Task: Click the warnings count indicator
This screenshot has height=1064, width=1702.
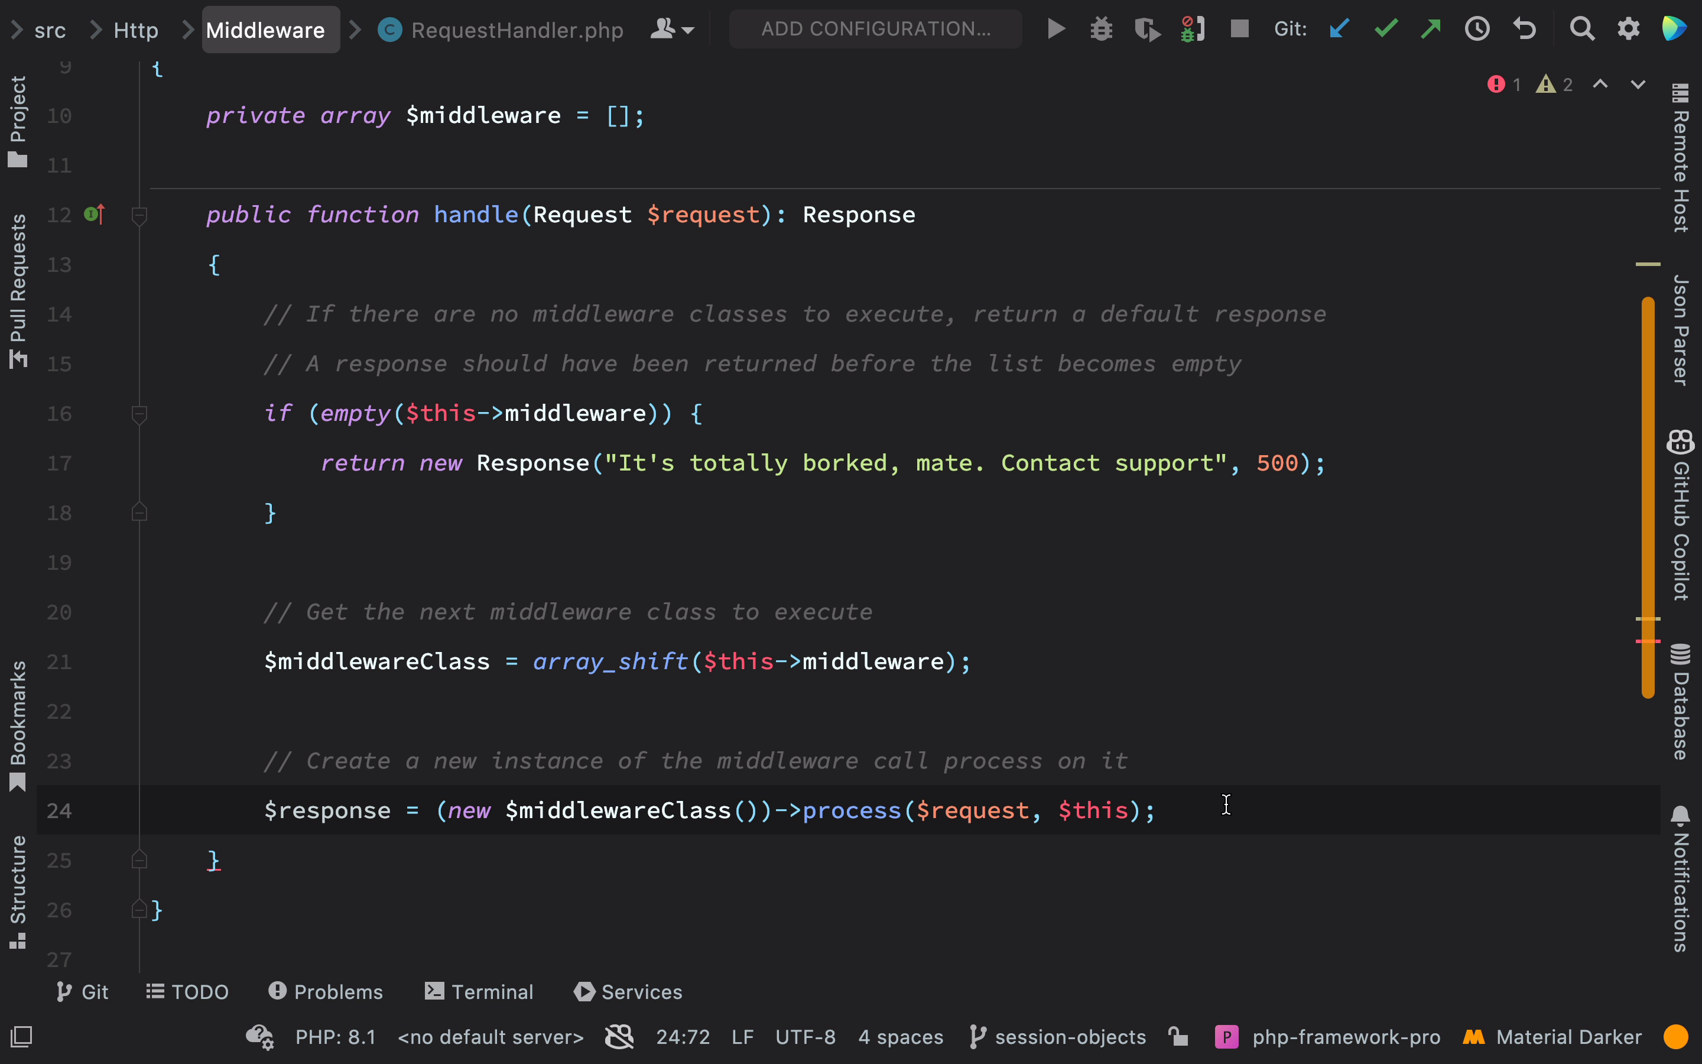Action: point(1554,85)
